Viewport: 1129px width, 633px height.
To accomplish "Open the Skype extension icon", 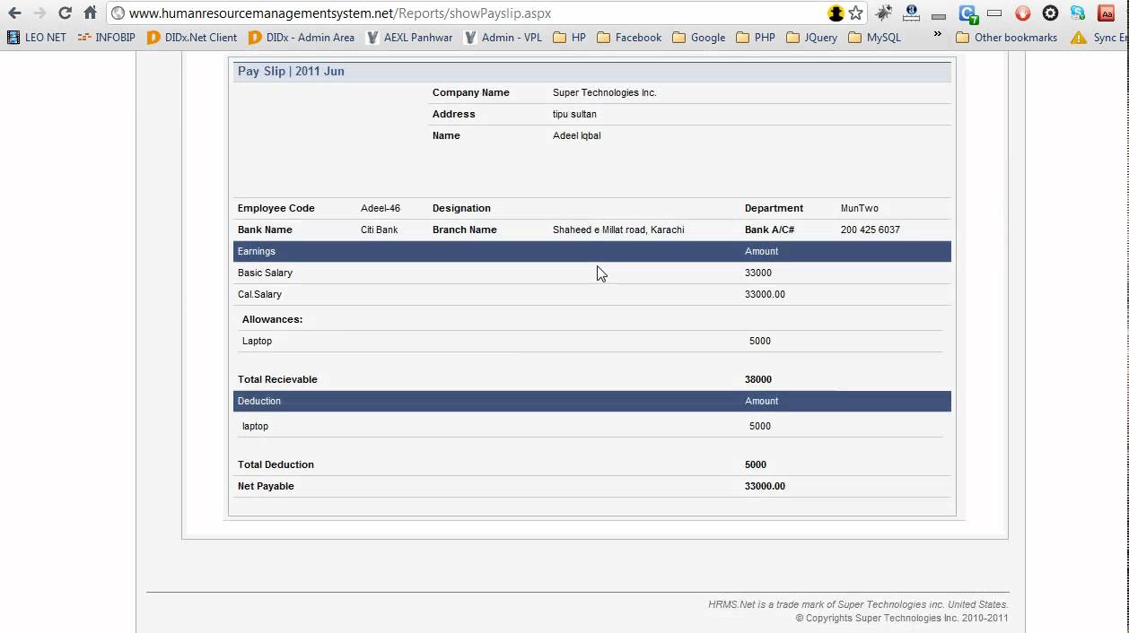I will coord(1078,13).
